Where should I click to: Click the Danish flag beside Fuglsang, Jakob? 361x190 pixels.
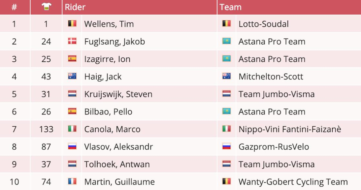click(x=72, y=41)
